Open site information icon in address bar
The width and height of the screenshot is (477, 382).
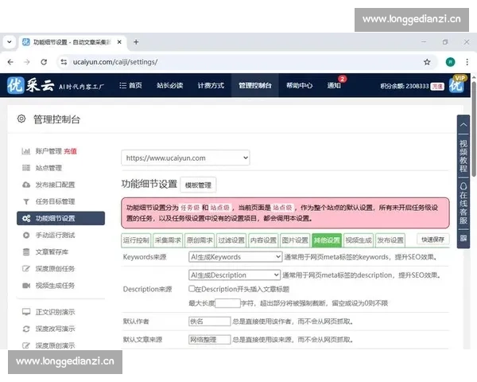click(x=64, y=62)
